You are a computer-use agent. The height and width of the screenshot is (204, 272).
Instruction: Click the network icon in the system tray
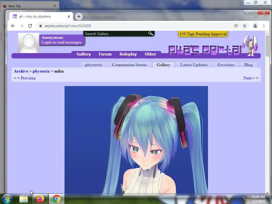[245, 199]
